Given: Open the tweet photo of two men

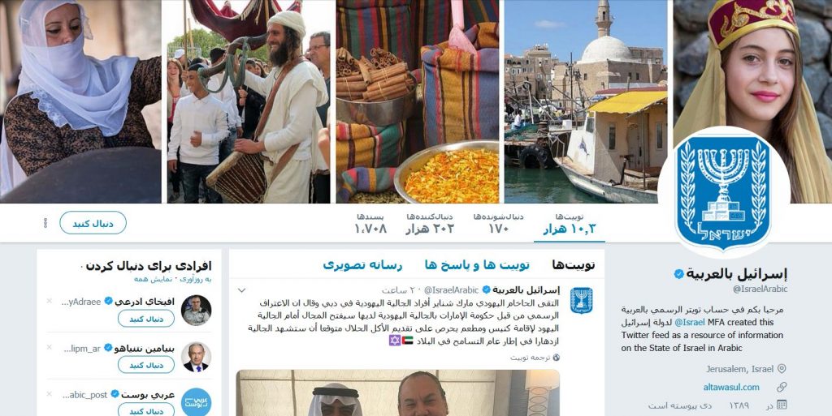Looking at the screenshot, I should click(x=397, y=392).
